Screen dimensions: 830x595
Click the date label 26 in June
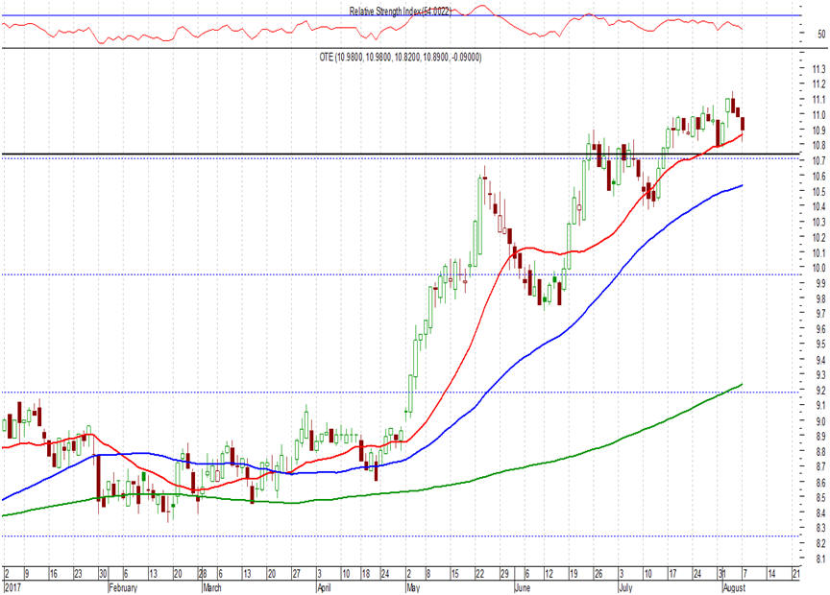598,574
